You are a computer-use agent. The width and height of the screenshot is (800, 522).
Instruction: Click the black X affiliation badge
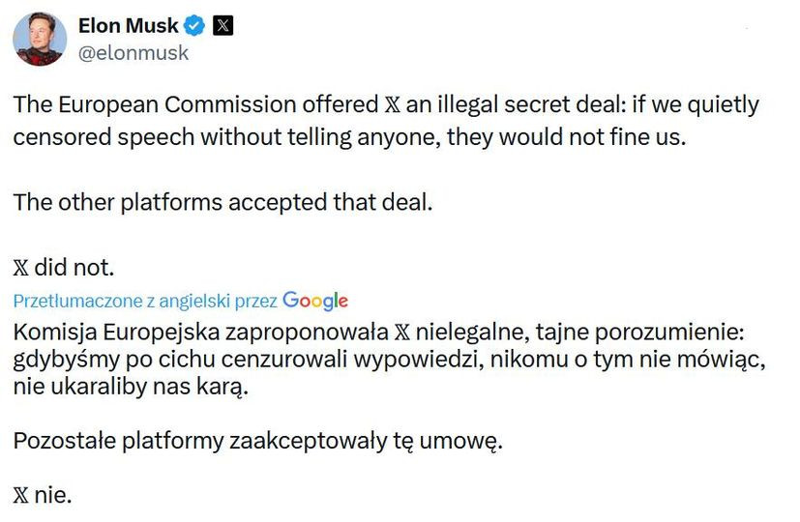coord(222,25)
